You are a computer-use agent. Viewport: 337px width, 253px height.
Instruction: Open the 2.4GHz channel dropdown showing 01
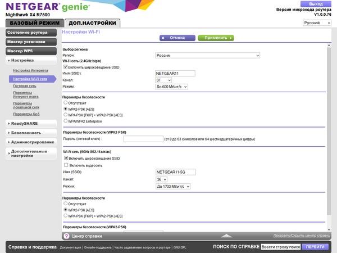point(163,80)
